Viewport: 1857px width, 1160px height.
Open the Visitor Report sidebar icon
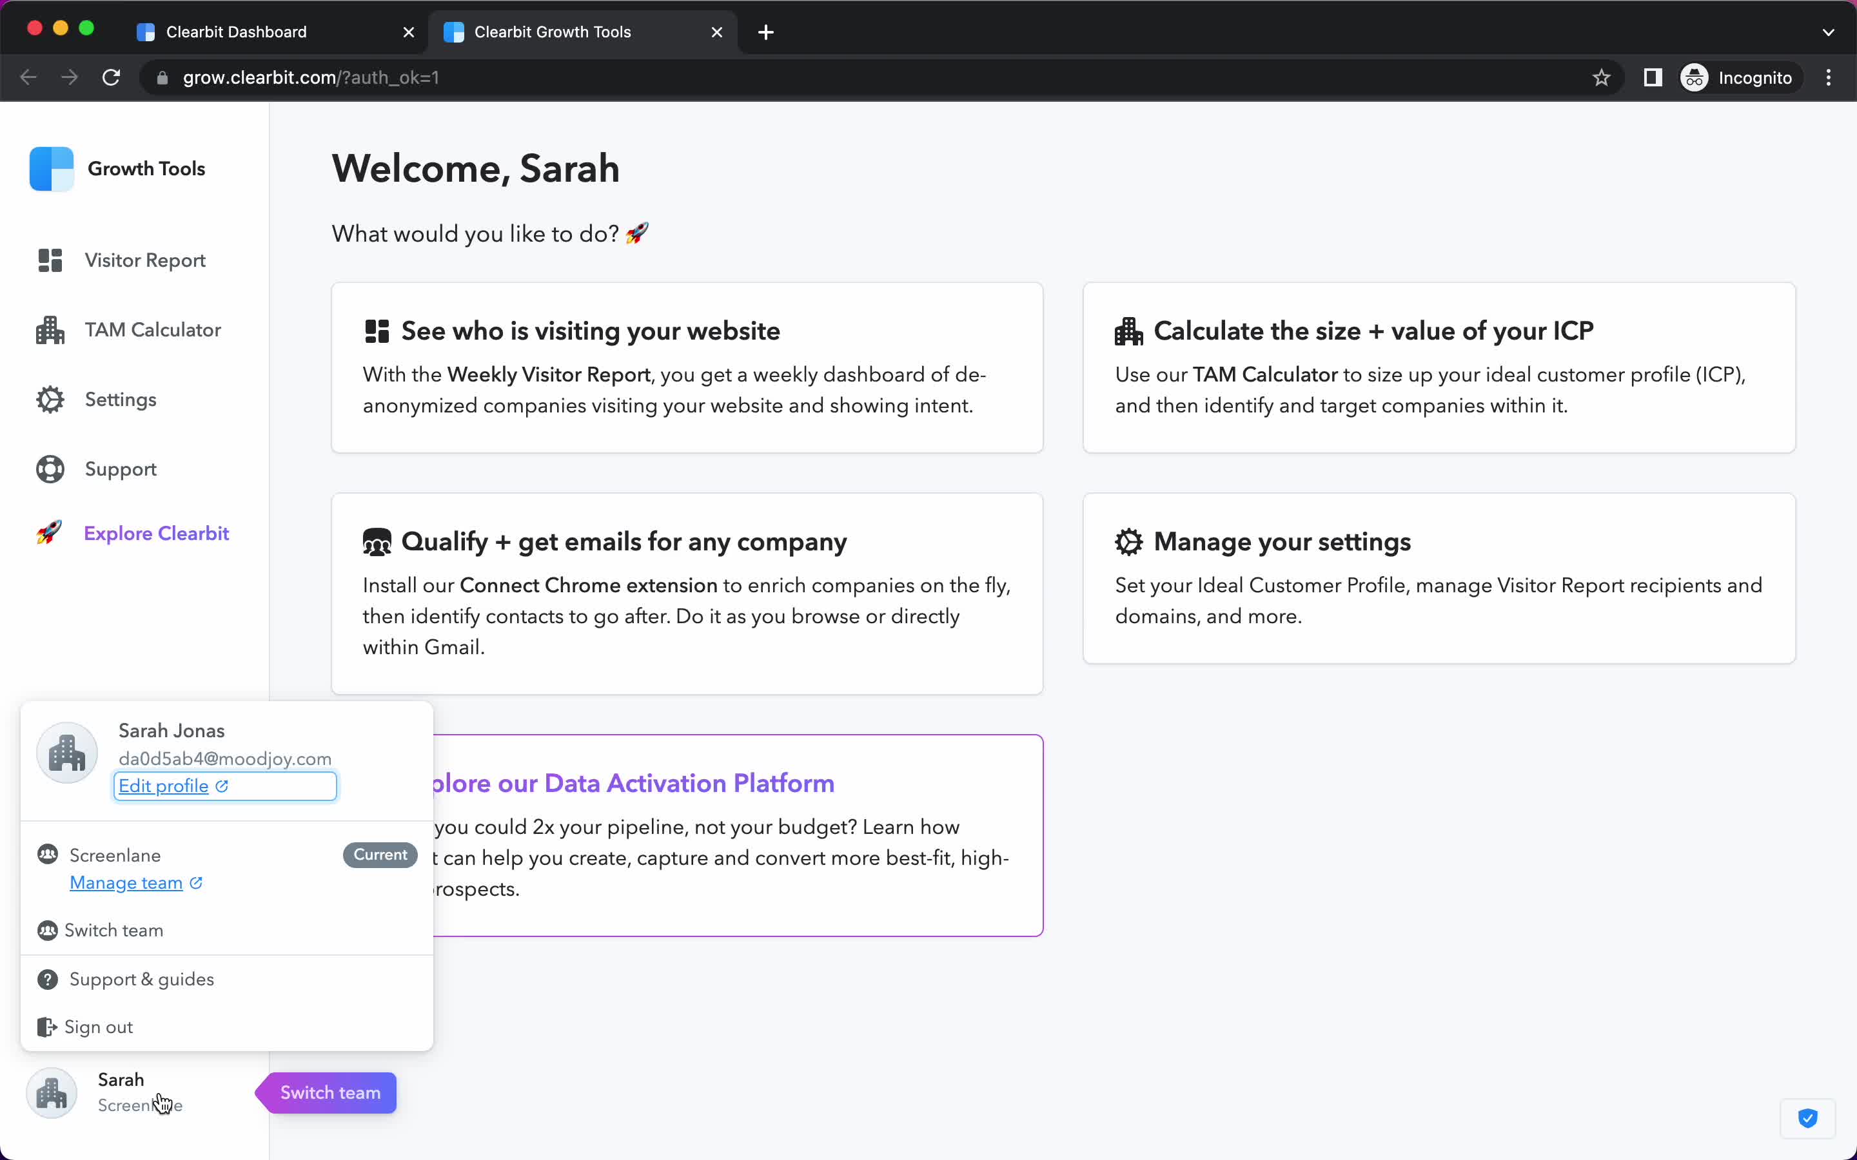50,260
